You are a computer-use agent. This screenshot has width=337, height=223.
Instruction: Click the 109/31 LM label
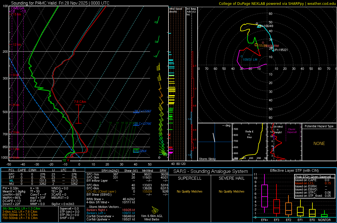pyautogui.click(x=250, y=60)
